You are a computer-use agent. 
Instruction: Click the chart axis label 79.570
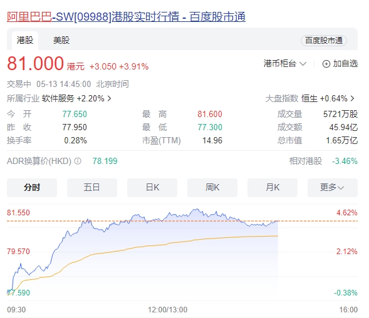[18, 252]
